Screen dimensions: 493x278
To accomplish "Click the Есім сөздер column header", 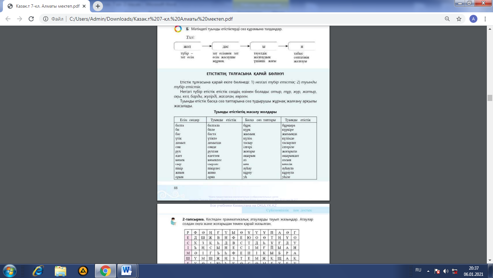I will click(x=190, y=120).
